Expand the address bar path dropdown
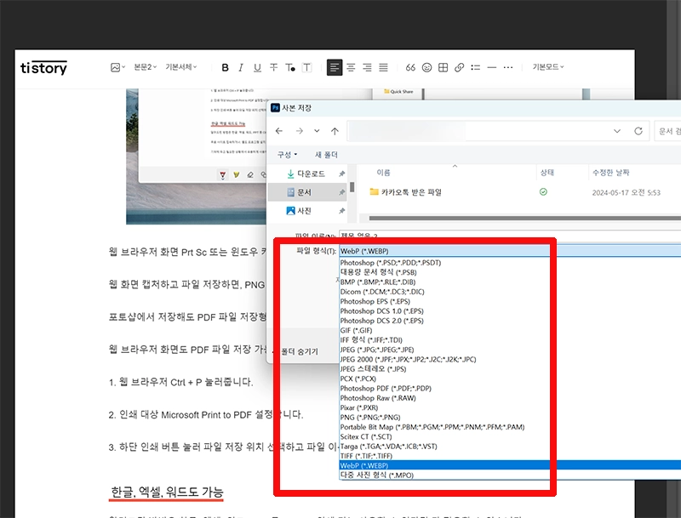Viewport: 681px width, 518px height. click(616, 131)
